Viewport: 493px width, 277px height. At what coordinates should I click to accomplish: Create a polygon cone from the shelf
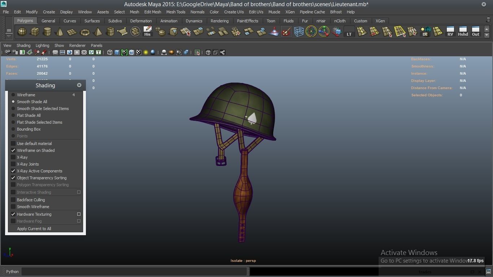coord(60,32)
